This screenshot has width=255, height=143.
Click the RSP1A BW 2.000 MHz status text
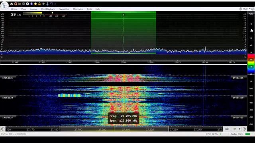[x=14, y=134]
